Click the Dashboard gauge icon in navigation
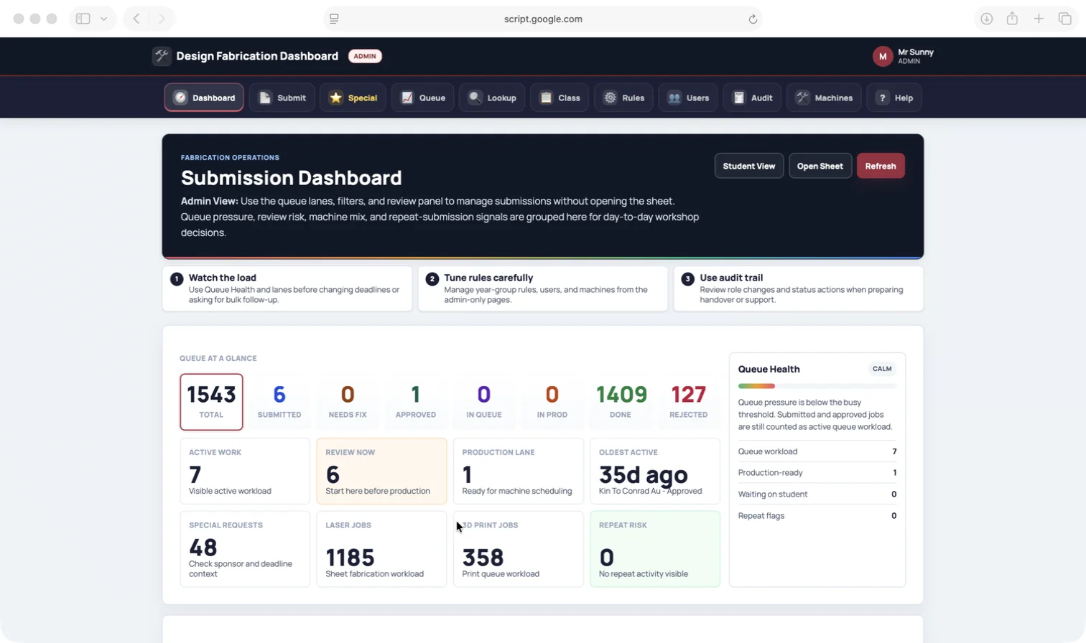The height and width of the screenshot is (643, 1086). click(180, 98)
